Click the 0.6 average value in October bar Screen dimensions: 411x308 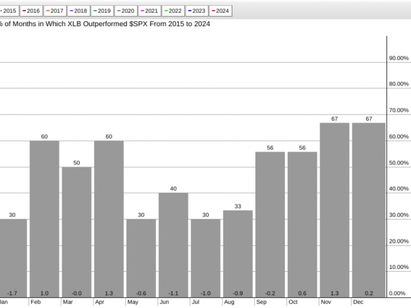click(x=302, y=293)
